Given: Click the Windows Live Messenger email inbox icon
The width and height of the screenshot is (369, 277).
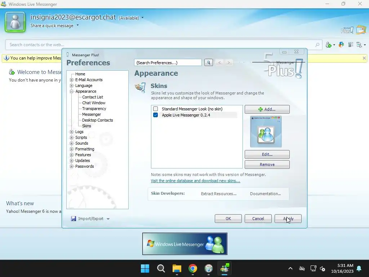Looking at the screenshot, I should click(x=361, y=30).
